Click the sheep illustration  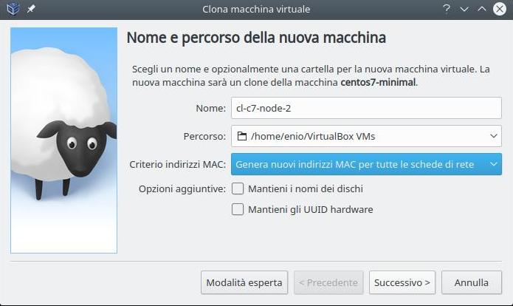pyautogui.click(x=64, y=140)
